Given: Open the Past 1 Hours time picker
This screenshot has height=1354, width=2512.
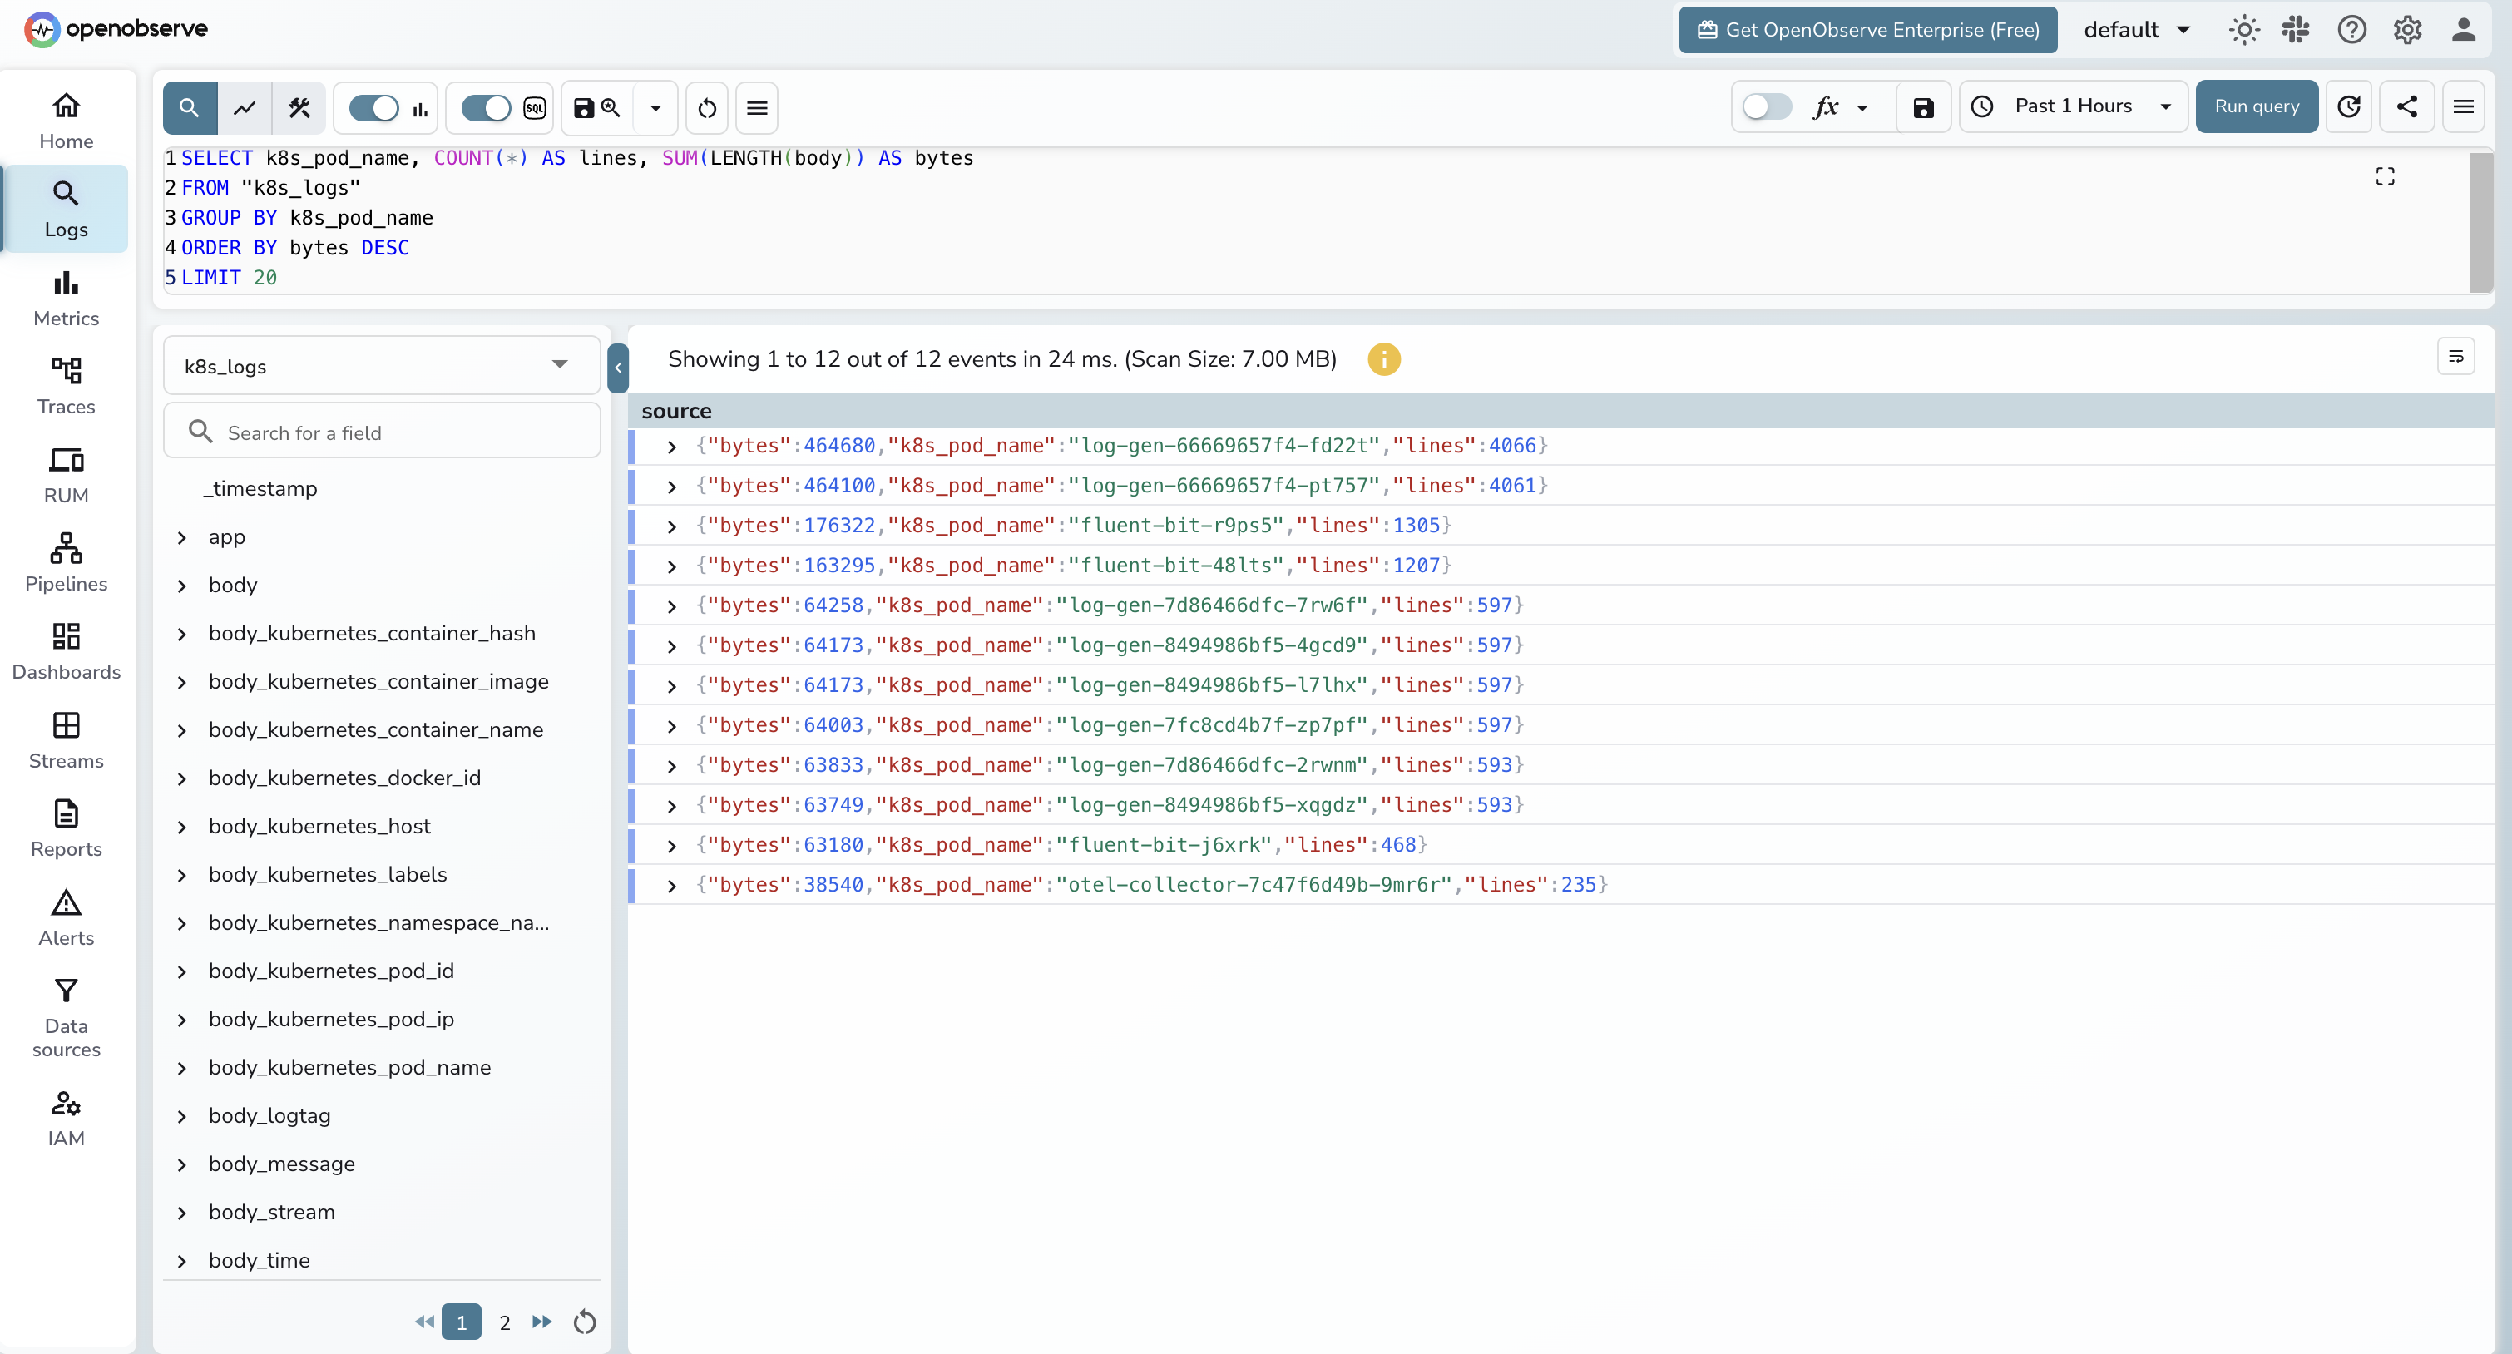Looking at the screenshot, I should tap(2073, 106).
